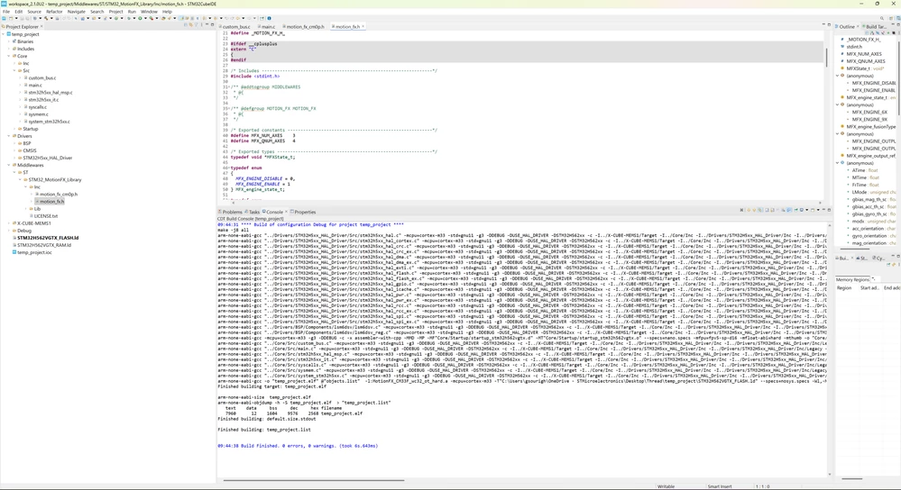Click the hammer Build icon in toolbar
901x490 pixels.
click(x=46, y=18)
